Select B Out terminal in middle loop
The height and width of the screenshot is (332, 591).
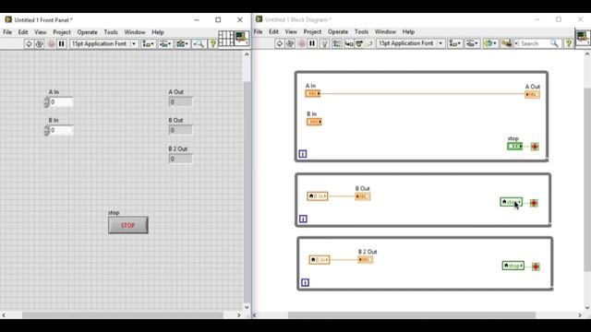pyautogui.click(x=363, y=196)
